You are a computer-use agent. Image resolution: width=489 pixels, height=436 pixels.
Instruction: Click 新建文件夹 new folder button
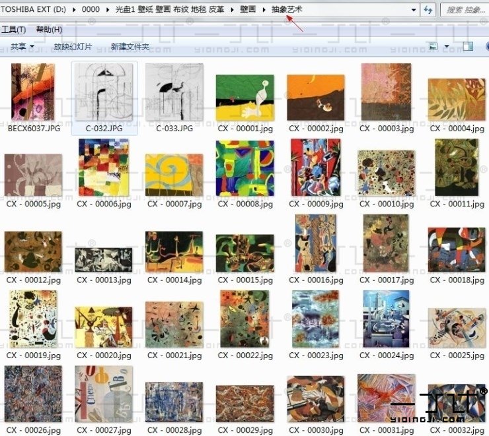[130, 47]
